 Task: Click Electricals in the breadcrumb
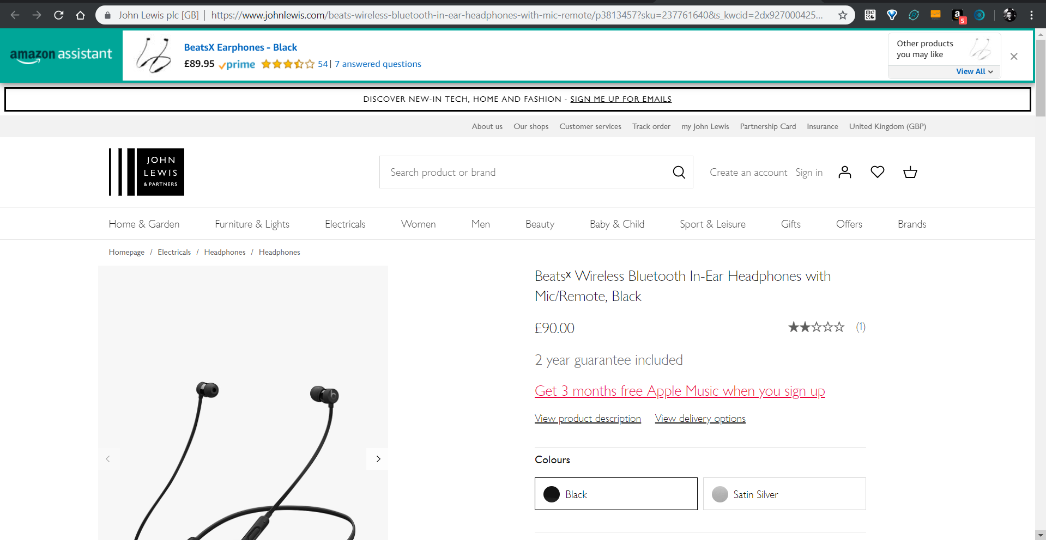click(174, 252)
